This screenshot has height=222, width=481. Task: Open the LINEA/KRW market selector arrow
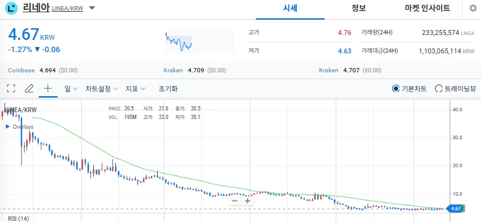pyautogui.click(x=92, y=8)
